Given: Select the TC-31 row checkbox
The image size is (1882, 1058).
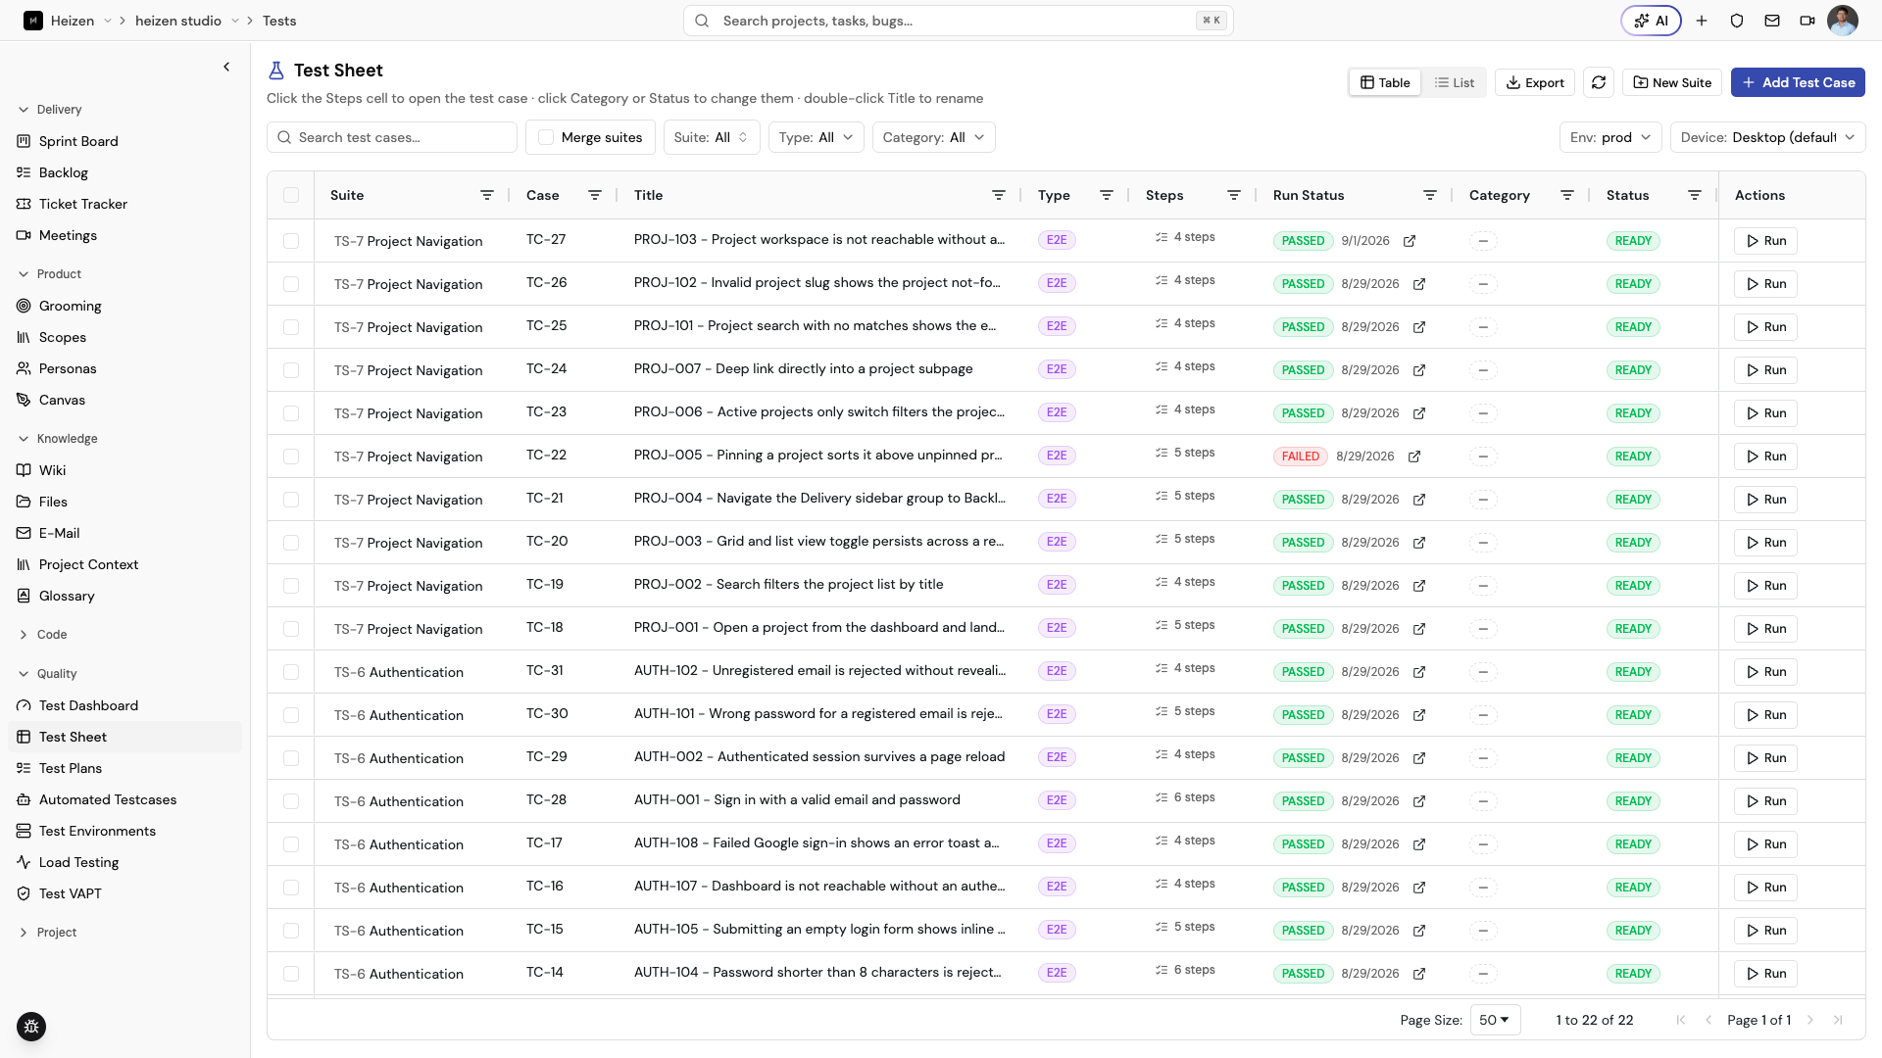Looking at the screenshot, I should [291, 672].
